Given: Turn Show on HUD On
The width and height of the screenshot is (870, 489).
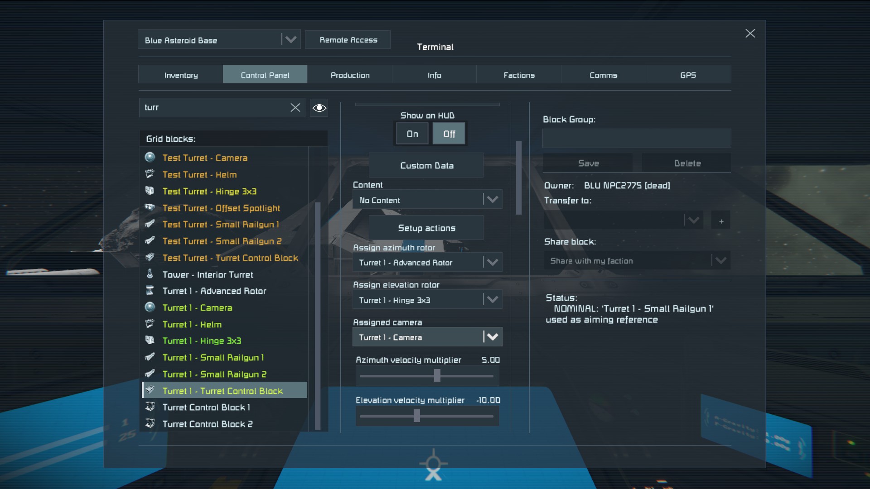Looking at the screenshot, I should pos(412,134).
